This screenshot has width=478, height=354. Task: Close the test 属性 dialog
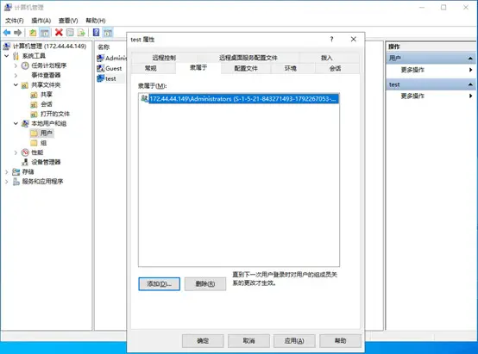click(353, 39)
